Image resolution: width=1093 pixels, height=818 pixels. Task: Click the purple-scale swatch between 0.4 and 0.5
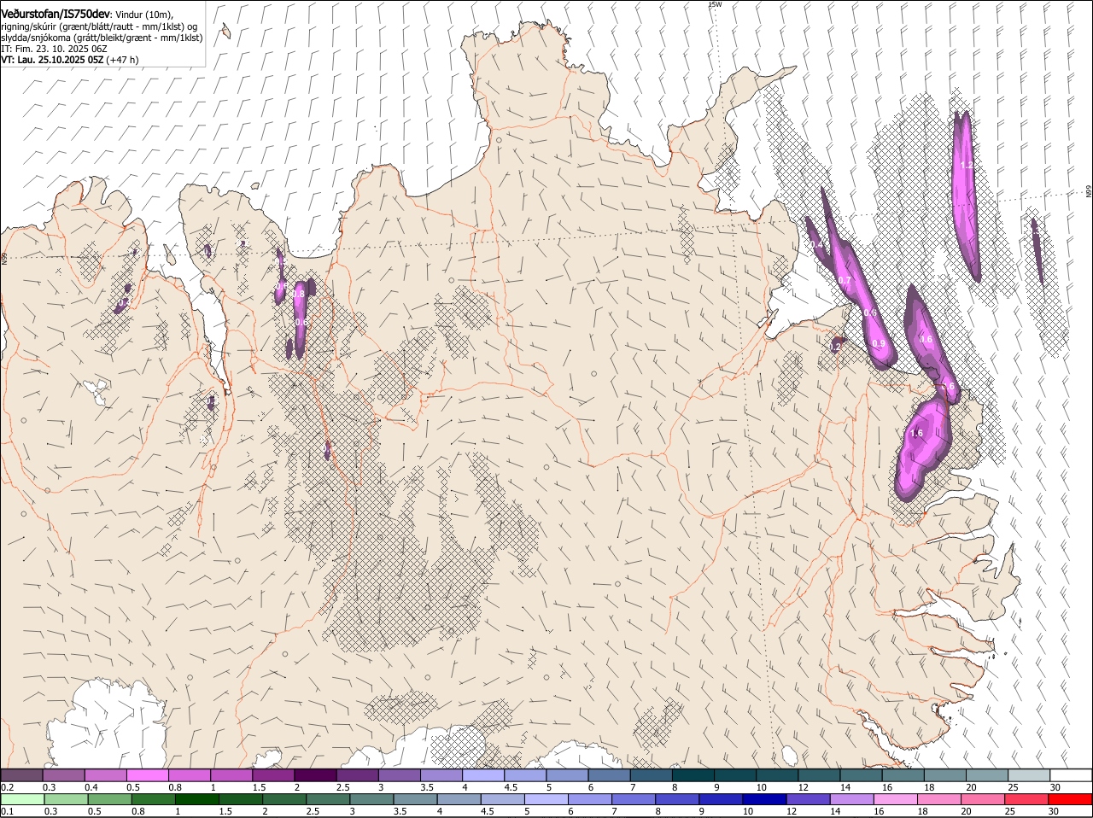106,774
